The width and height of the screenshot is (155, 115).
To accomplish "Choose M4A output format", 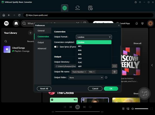I will (94, 50).
